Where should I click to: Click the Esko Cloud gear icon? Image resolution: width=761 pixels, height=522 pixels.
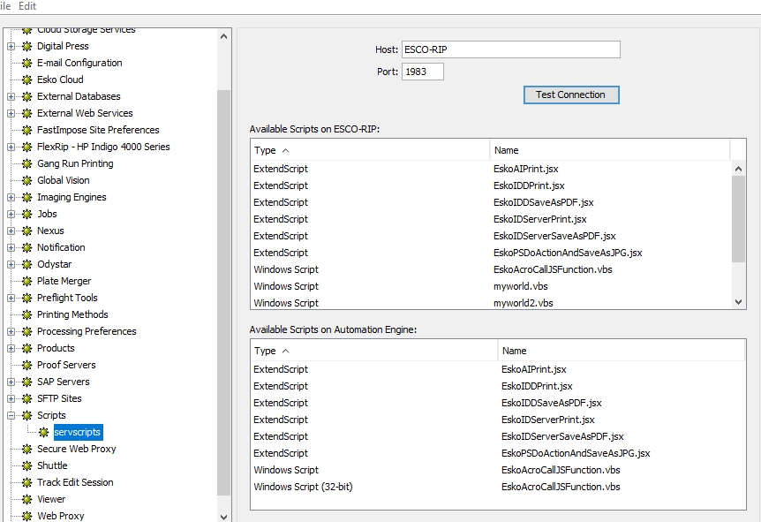coord(27,79)
